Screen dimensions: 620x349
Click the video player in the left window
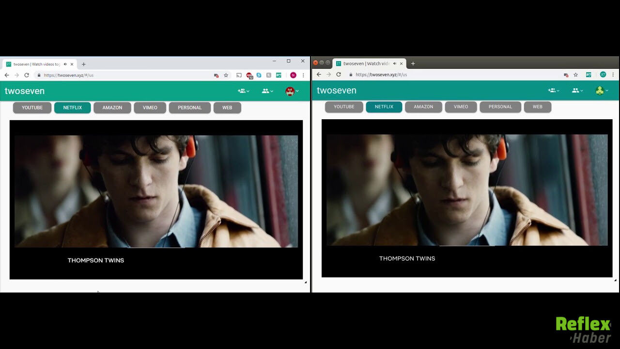[156, 199]
